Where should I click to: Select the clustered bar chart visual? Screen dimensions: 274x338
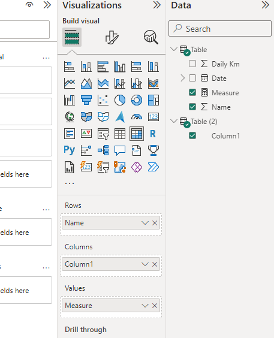click(103, 67)
